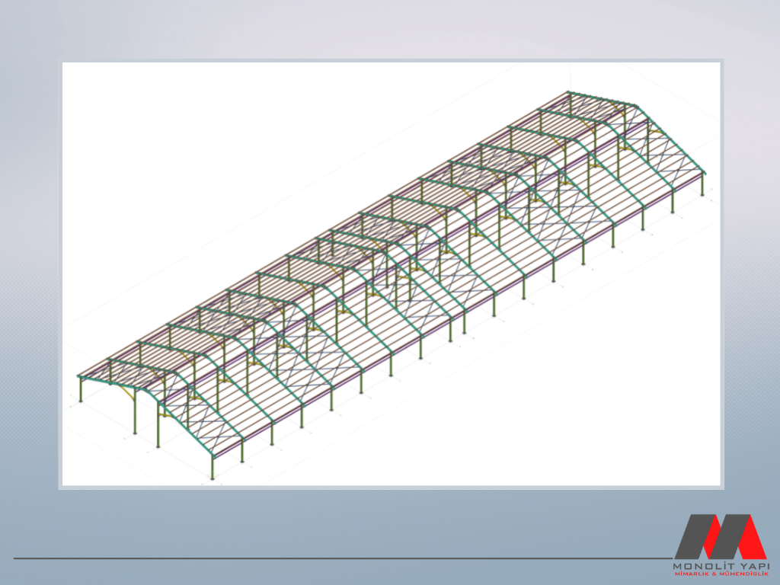Click the rear gable's green sloped rafter
This screenshot has width=780, height=585.
coord(670,137)
